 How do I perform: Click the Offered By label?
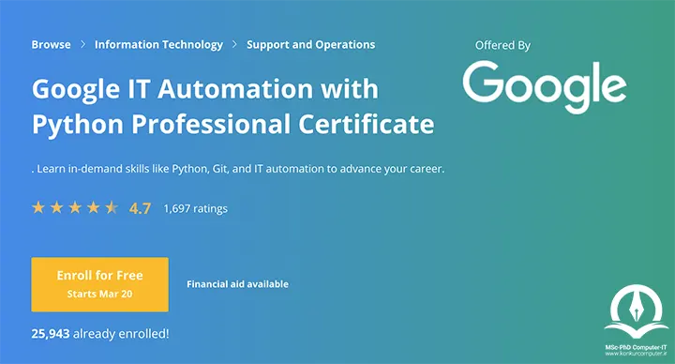tap(502, 45)
